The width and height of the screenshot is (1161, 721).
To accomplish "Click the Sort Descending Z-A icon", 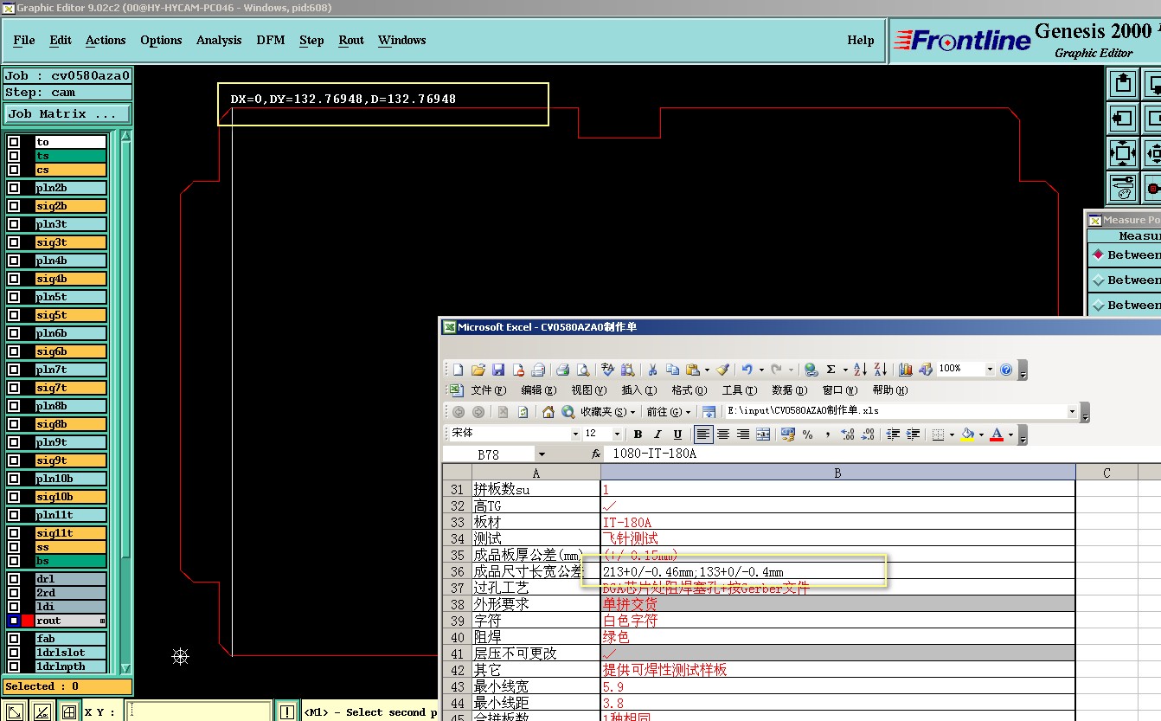I will 880,370.
